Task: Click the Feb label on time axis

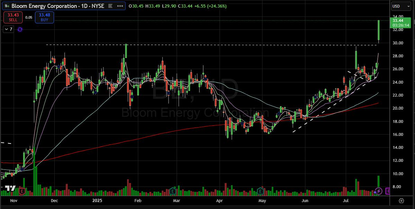Action: click(x=138, y=201)
